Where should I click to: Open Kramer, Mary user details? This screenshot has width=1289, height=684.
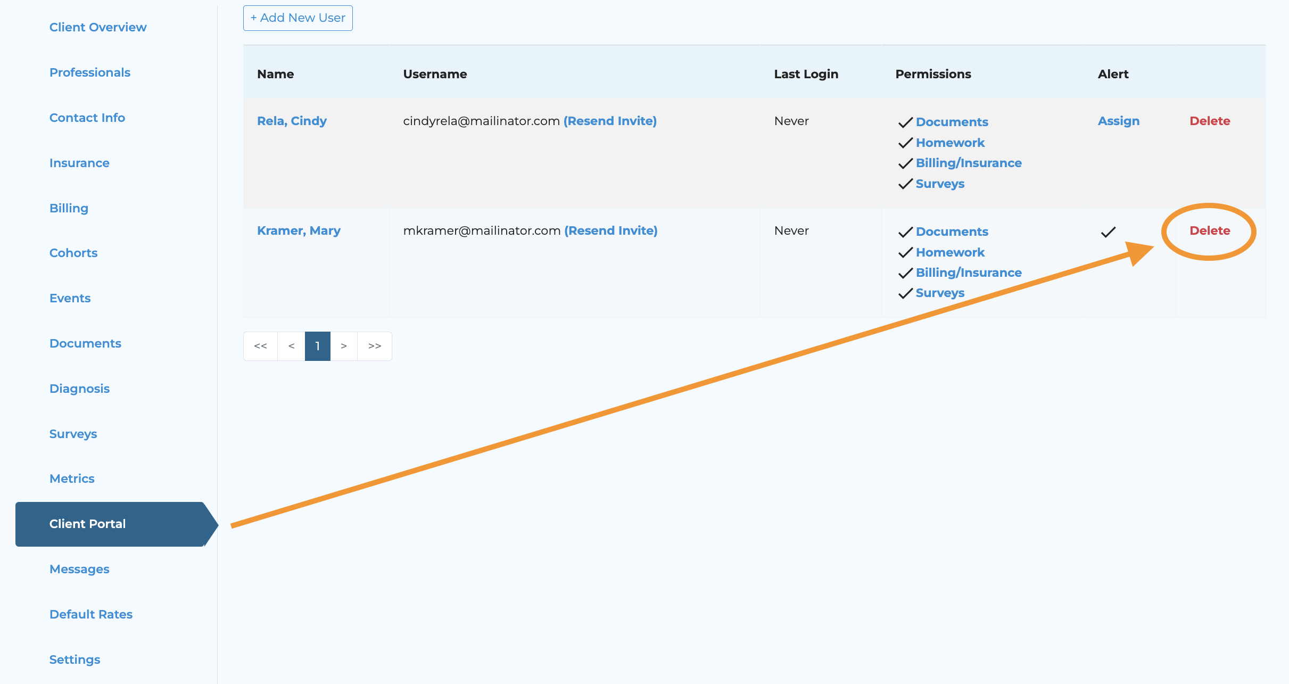[x=299, y=230]
